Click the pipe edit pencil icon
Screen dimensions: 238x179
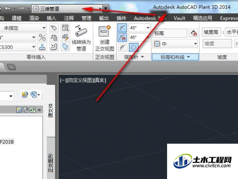point(65,38)
